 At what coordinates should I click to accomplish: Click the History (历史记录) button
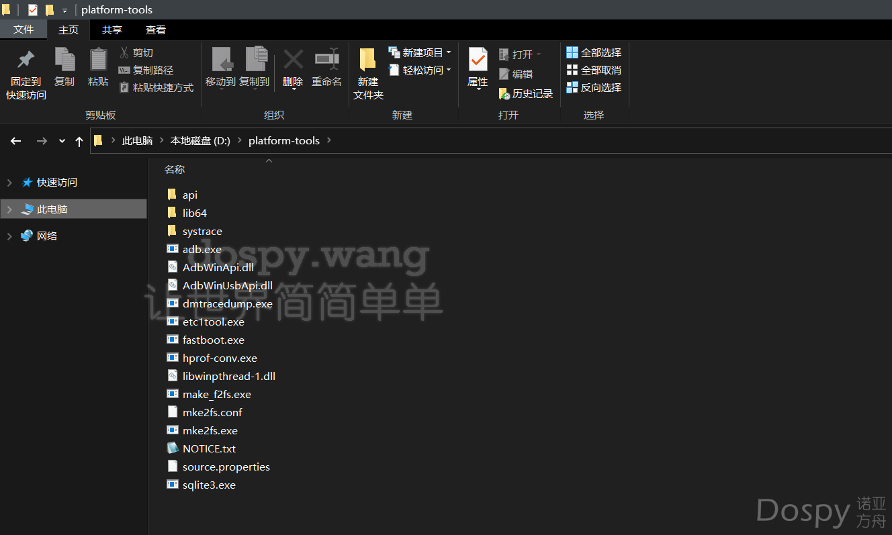point(525,94)
